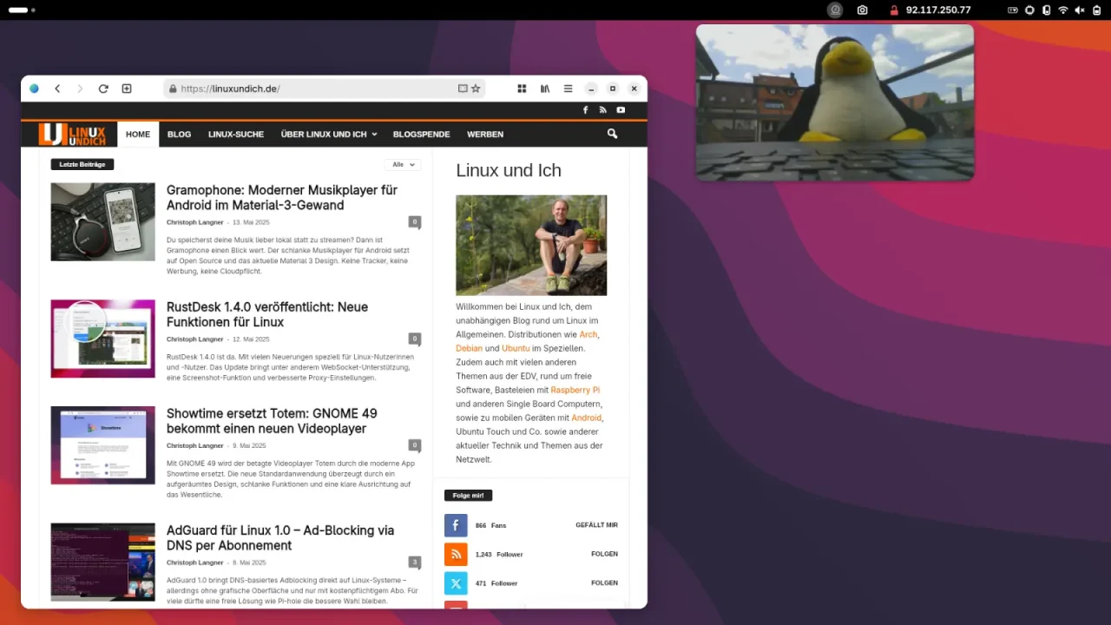Open the RustDesk 1.4.0 article headline
Image resolution: width=1111 pixels, height=625 pixels.
pos(267,314)
